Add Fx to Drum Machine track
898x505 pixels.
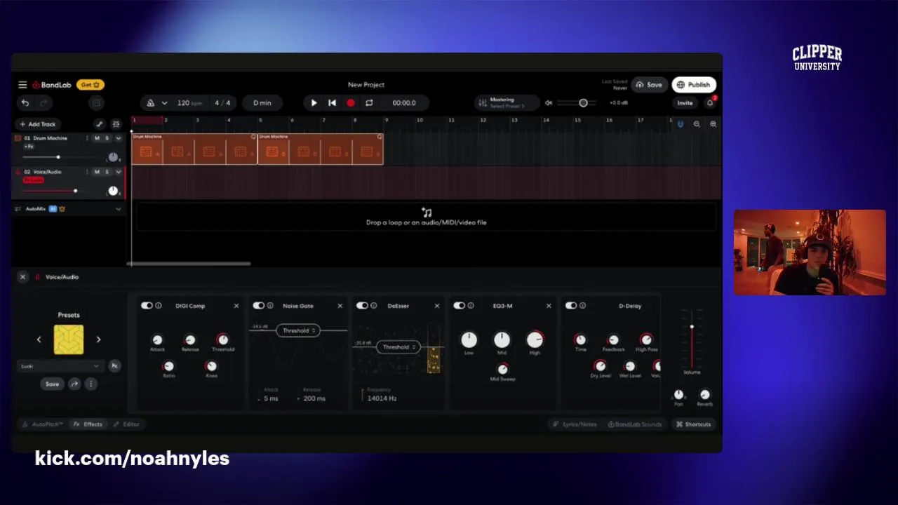(29, 147)
